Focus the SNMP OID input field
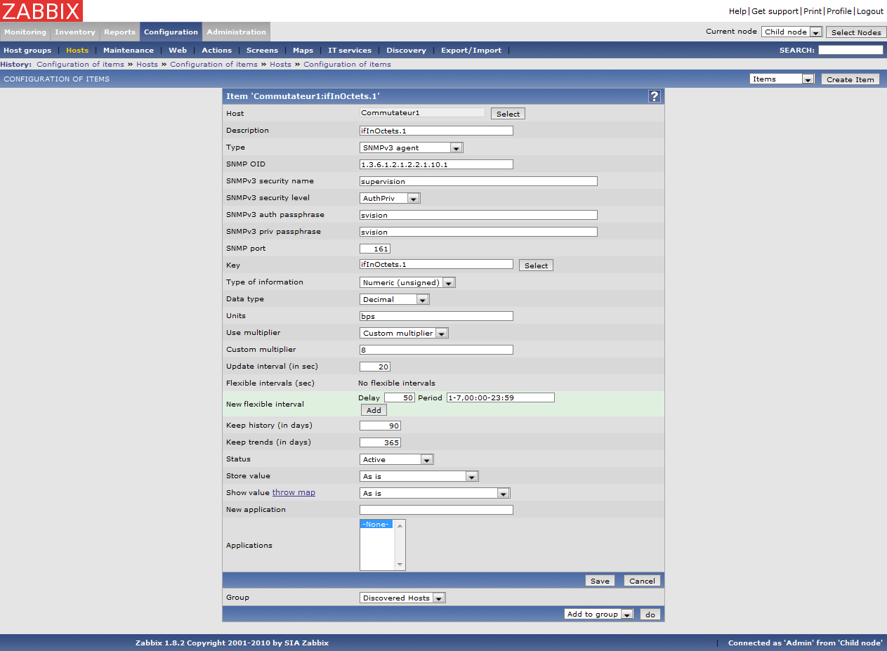The image size is (887, 651). pos(436,164)
